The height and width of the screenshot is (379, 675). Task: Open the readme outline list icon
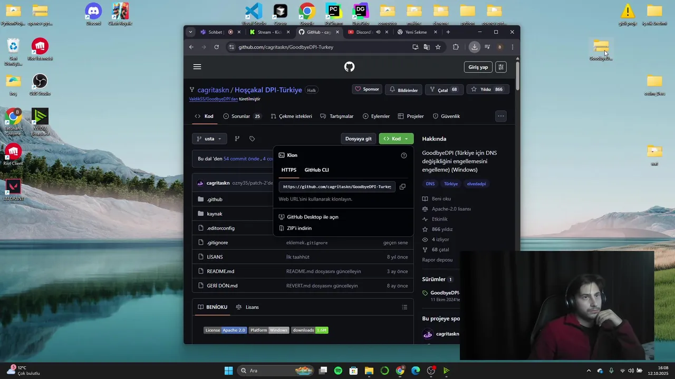coord(404,307)
